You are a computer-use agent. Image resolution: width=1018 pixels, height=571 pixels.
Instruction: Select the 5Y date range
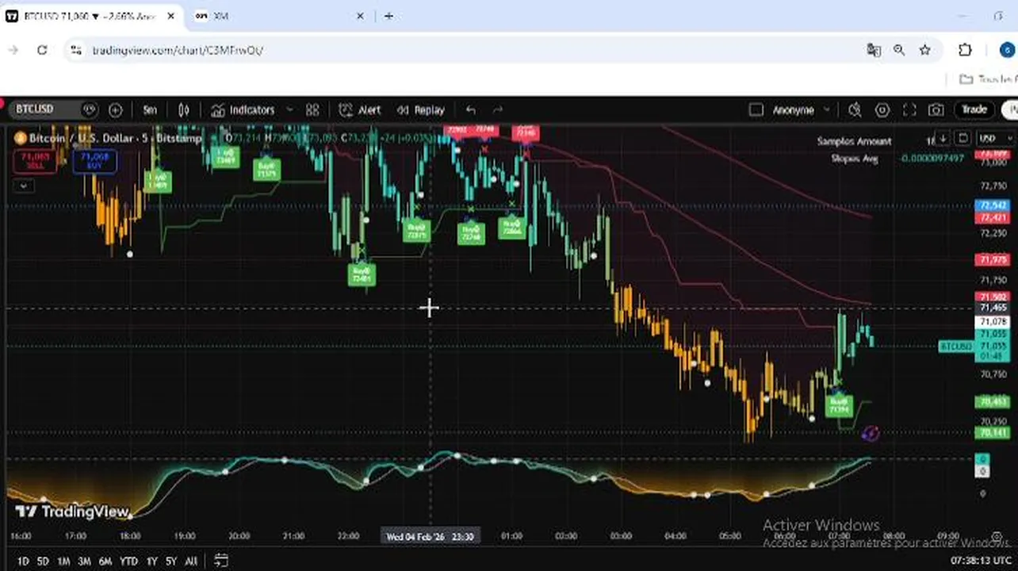click(171, 561)
